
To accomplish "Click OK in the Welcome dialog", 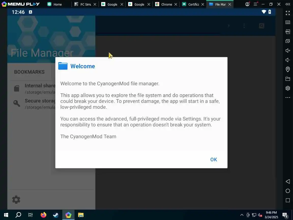I will click(214, 160).
